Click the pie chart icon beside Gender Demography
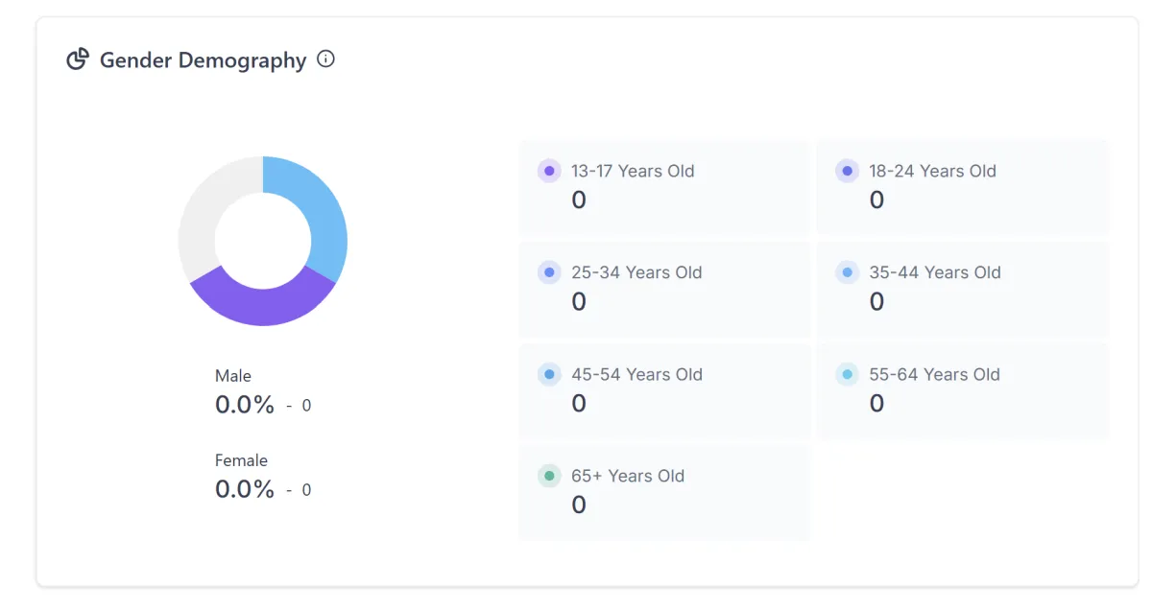This screenshot has height=611, width=1152. (x=77, y=59)
